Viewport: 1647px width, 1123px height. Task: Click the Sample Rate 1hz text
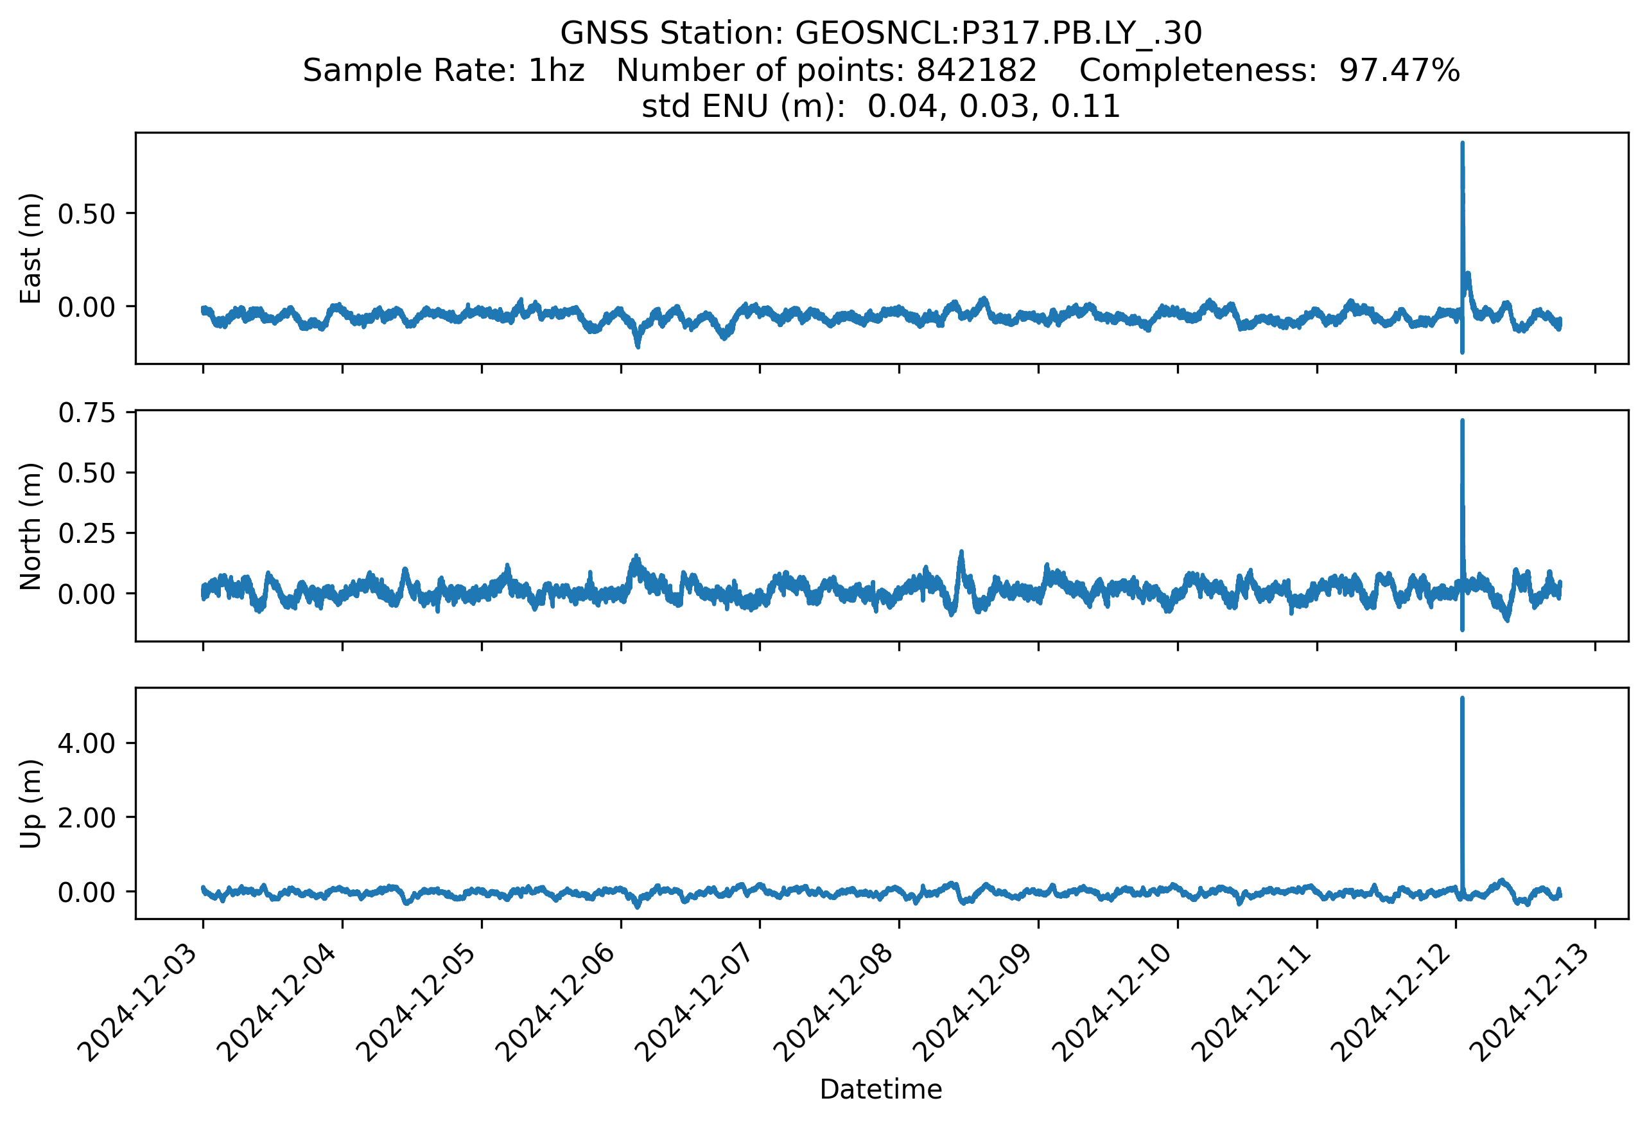pos(443,70)
